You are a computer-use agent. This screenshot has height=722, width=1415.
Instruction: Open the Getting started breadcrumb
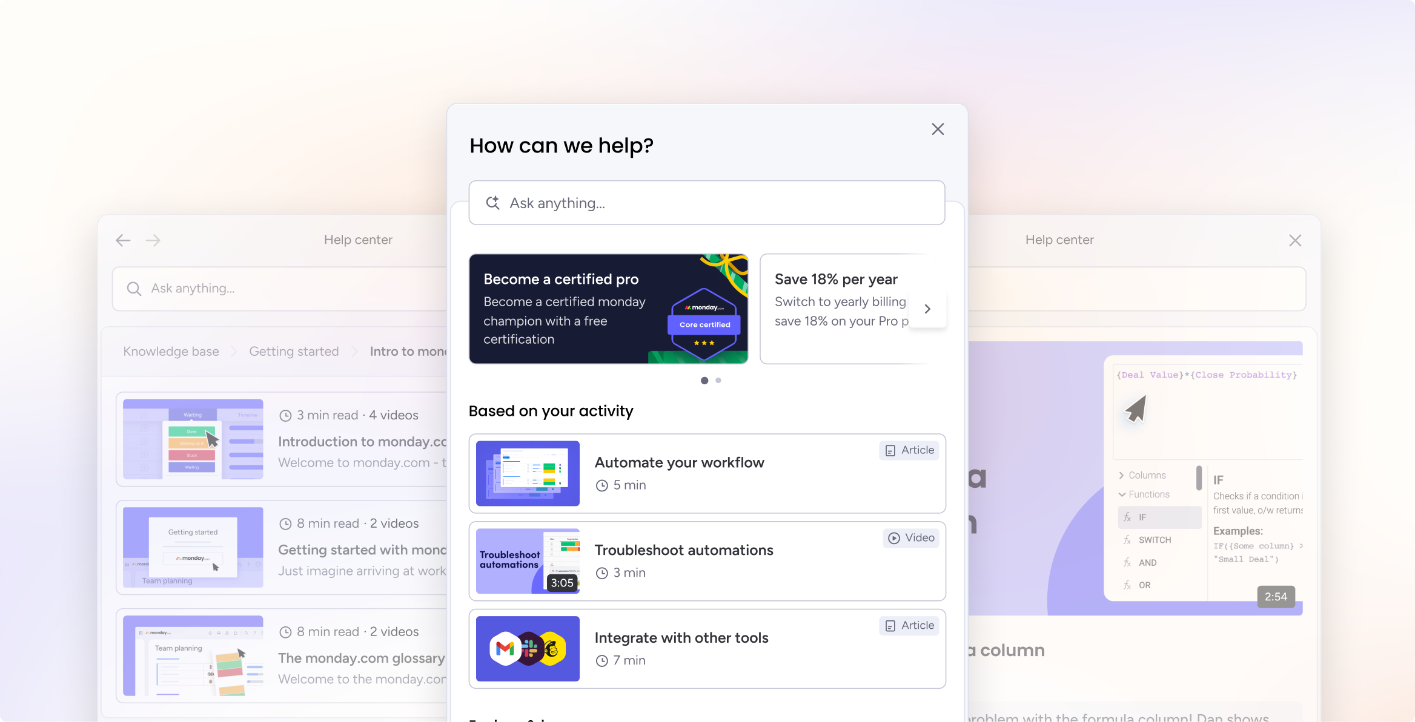click(x=294, y=352)
